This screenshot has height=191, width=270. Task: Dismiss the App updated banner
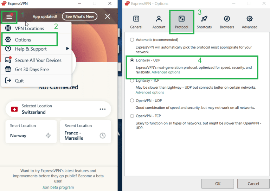(108, 17)
